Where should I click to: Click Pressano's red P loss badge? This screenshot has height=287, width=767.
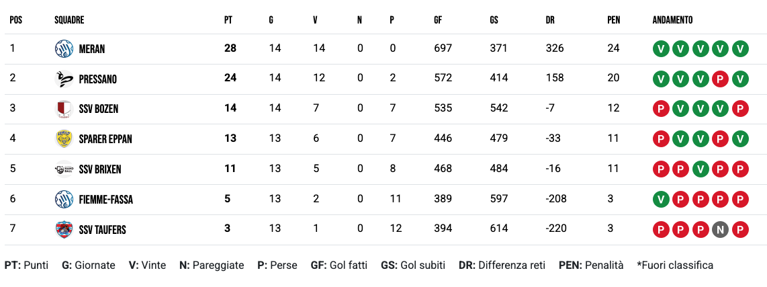click(721, 79)
